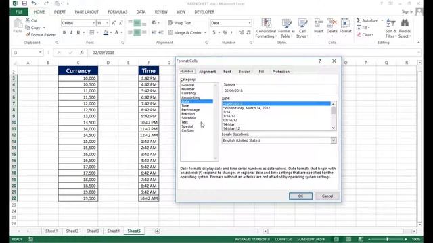The height and width of the screenshot is (243, 433).
Task: Open Find & Select binoculars menu
Action: point(405,28)
